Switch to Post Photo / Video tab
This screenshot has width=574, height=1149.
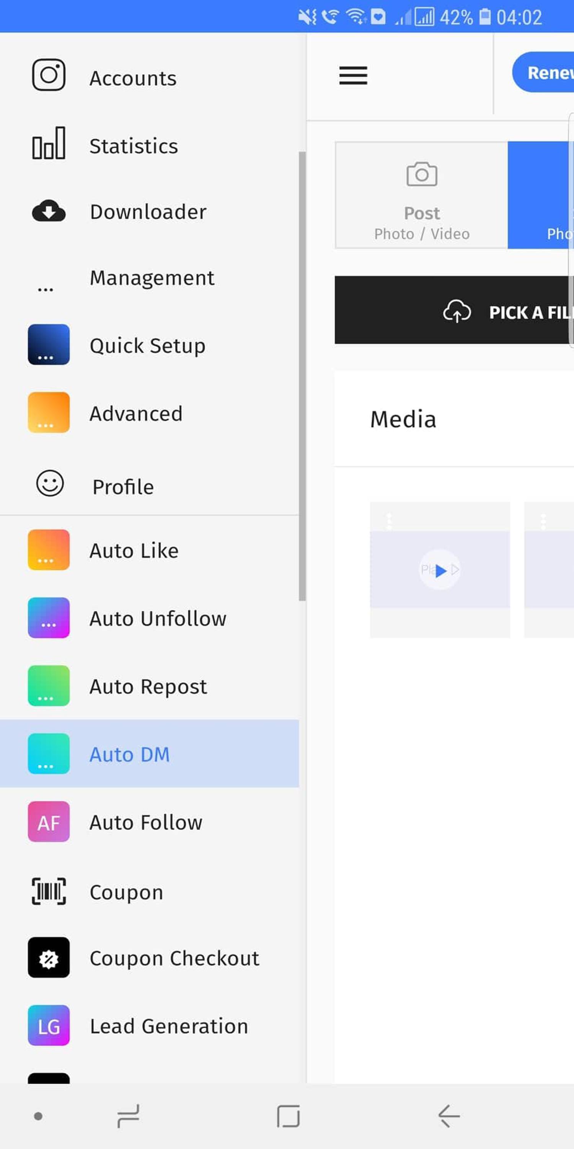pyautogui.click(x=422, y=195)
